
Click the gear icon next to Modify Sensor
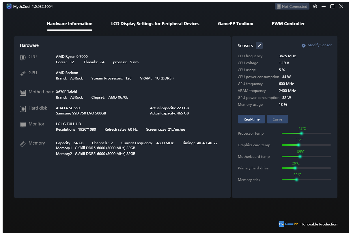(x=304, y=46)
